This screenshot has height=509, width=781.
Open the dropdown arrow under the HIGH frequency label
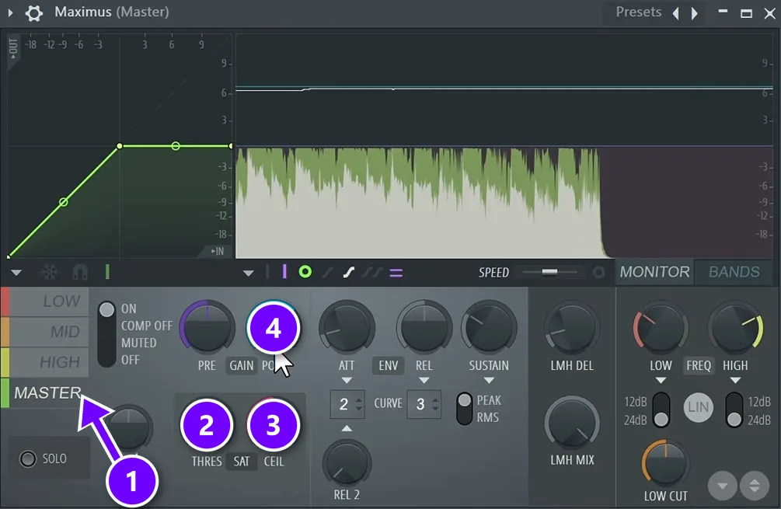coord(735,381)
